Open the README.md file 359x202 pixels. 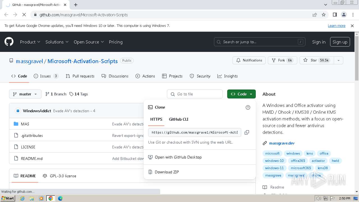click(32, 159)
